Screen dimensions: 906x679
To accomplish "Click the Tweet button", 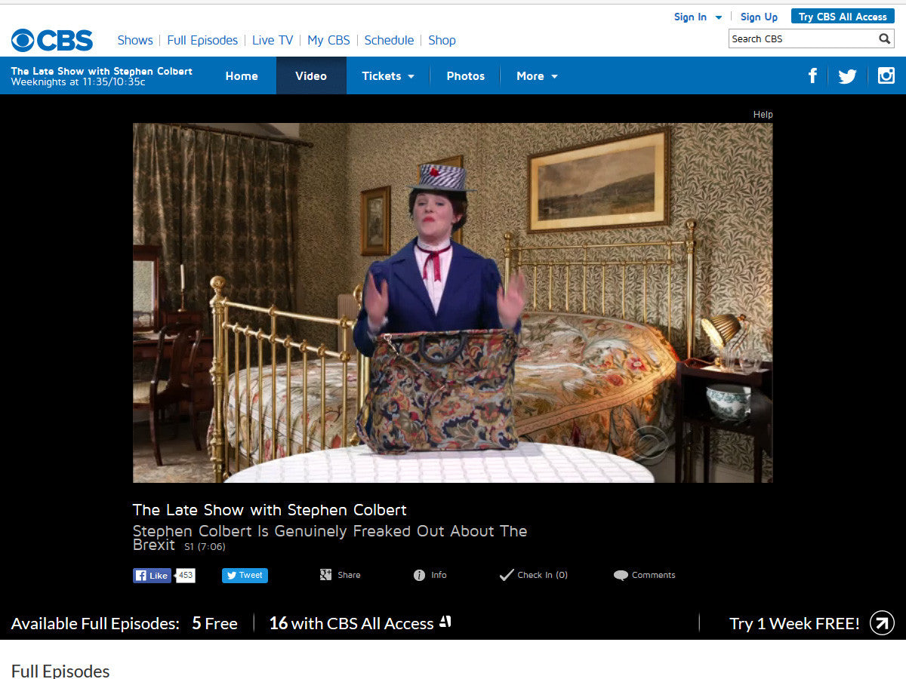I will 245,576.
